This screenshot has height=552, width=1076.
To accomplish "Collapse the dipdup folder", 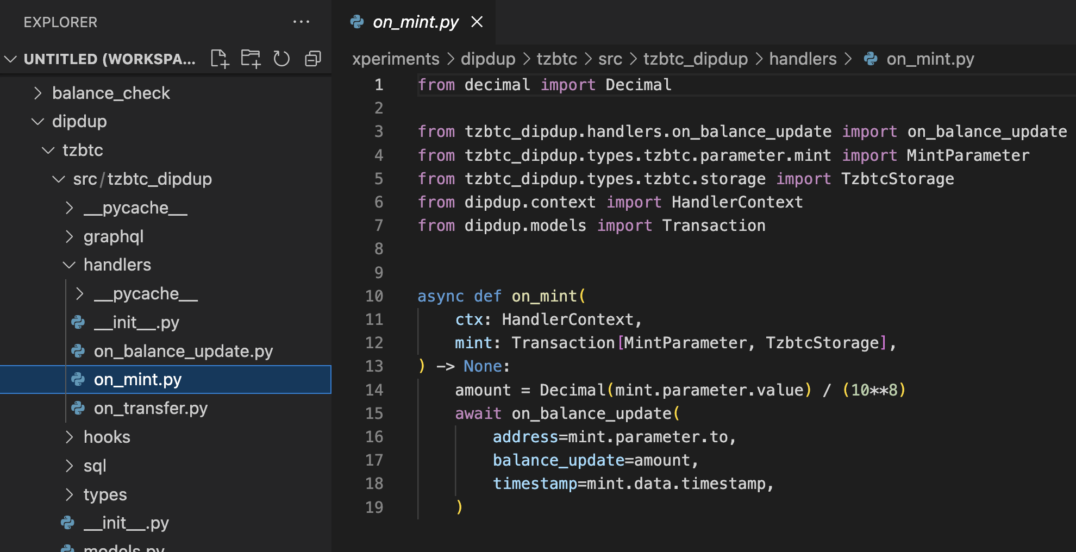I will [37, 122].
